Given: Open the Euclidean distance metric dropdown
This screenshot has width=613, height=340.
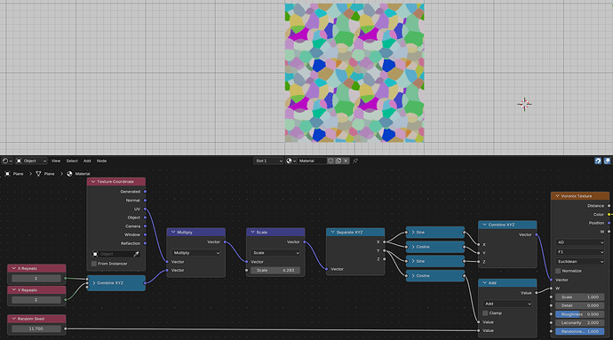Looking at the screenshot, I should point(580,262).
